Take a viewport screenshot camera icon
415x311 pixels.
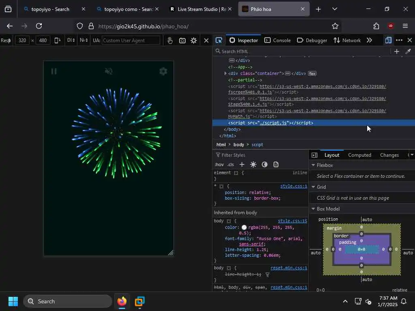pos(182,40)
